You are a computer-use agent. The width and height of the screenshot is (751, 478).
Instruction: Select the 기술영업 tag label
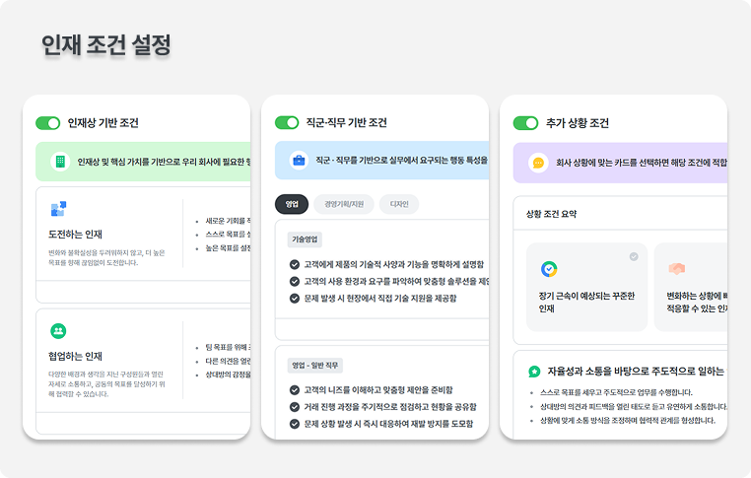pyautogui.click(x=305, y=239)
